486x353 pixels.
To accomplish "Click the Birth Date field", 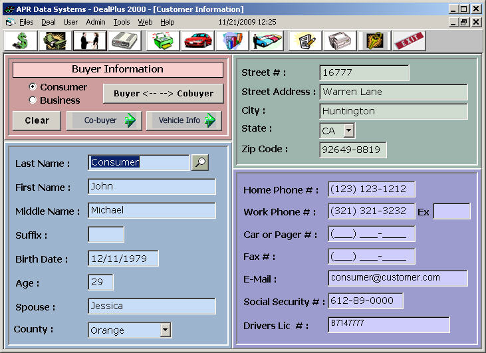I will coord(123,259).
